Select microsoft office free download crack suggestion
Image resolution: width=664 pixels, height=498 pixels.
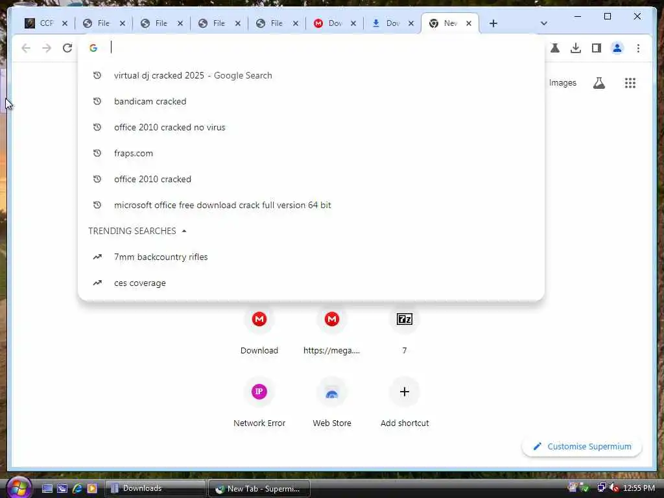(311, 205)
